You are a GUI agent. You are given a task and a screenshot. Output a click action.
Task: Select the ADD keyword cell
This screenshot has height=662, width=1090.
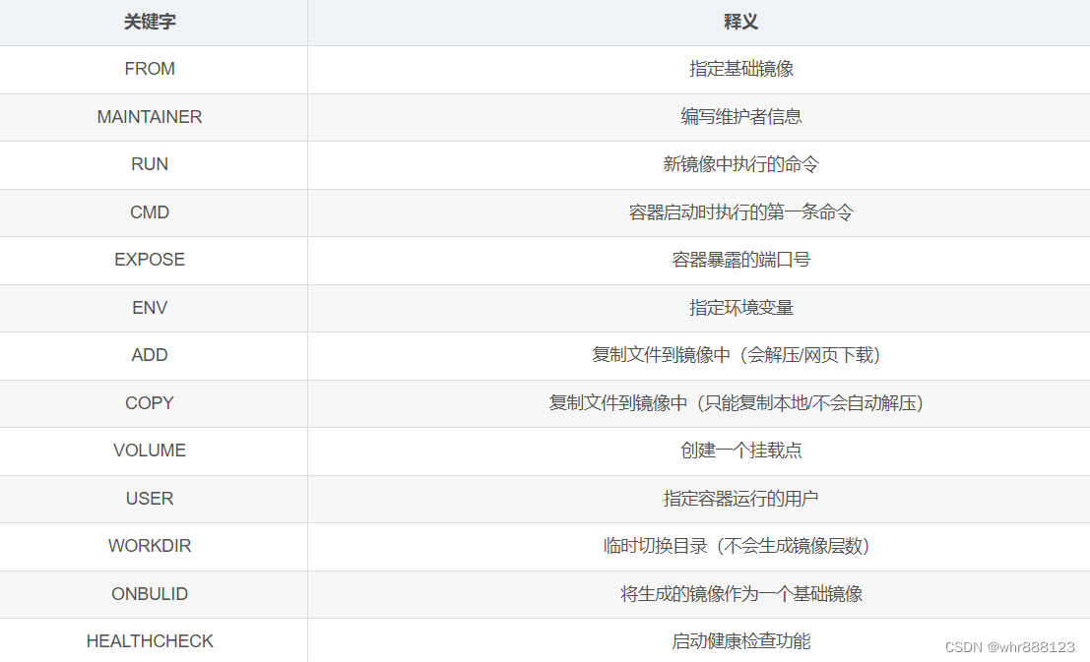150,355
